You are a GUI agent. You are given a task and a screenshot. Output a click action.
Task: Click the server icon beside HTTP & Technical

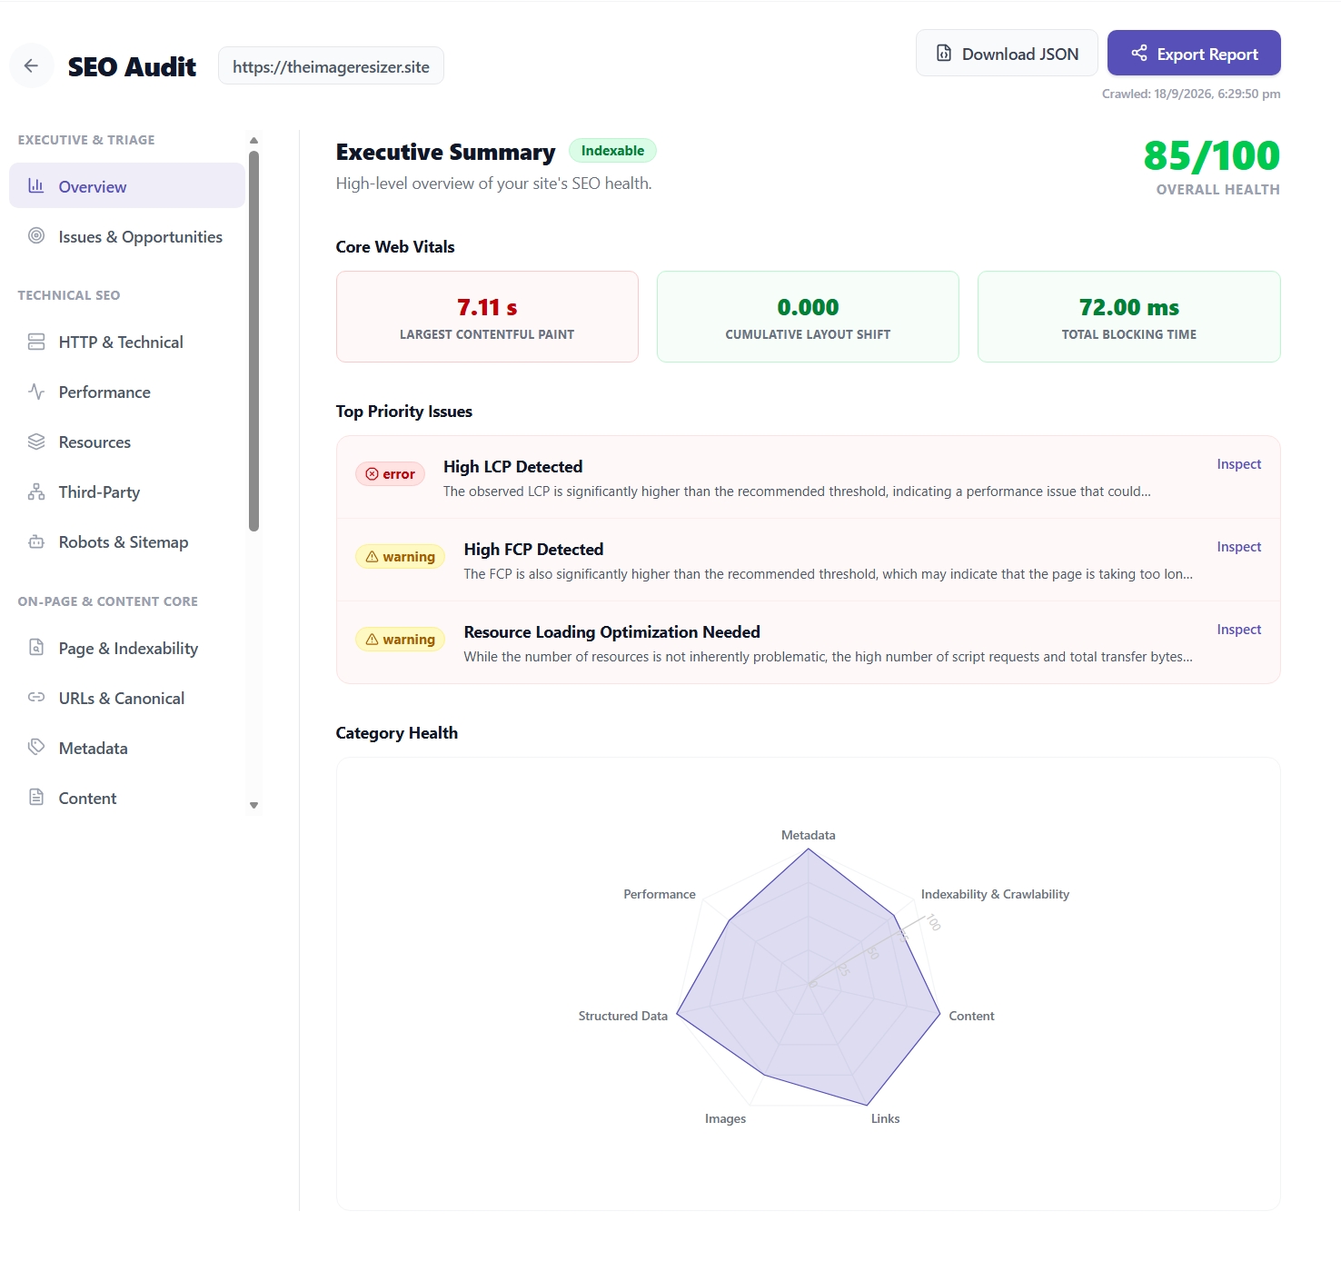[x=36, y=342]
